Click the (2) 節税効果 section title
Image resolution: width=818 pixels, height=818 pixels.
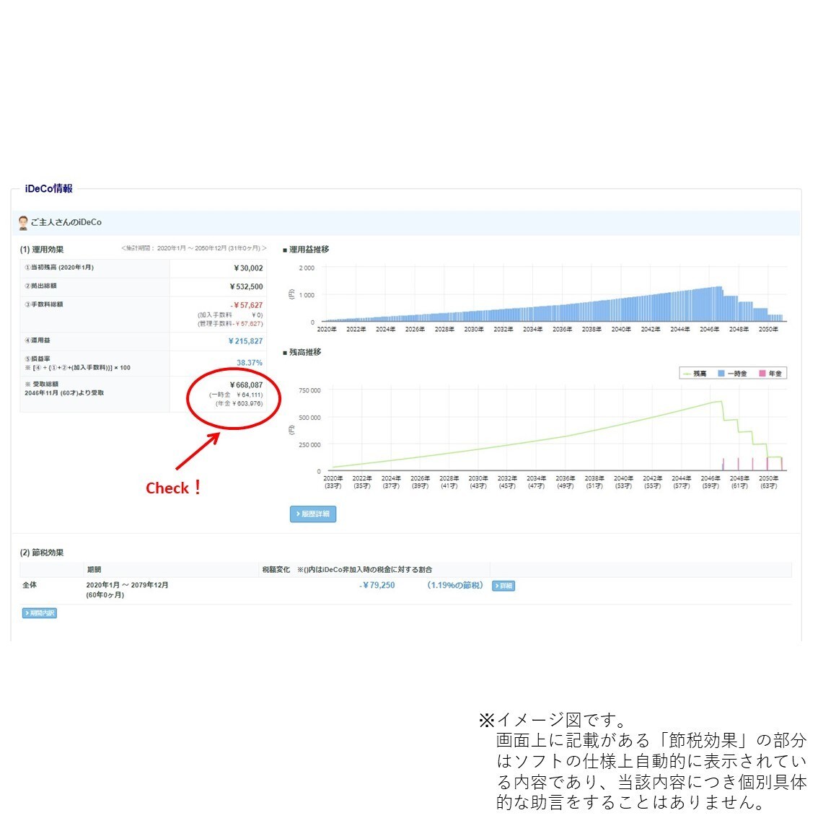pyautogui.click(x=42, y=553)
